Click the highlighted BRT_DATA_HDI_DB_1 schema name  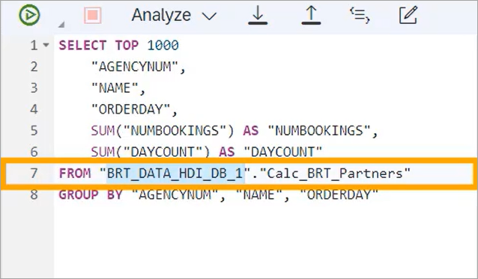coord(175,174)
